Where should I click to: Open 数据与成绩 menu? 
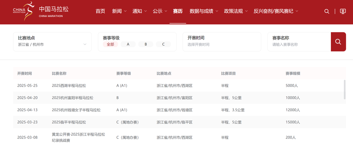click(202, 11)
